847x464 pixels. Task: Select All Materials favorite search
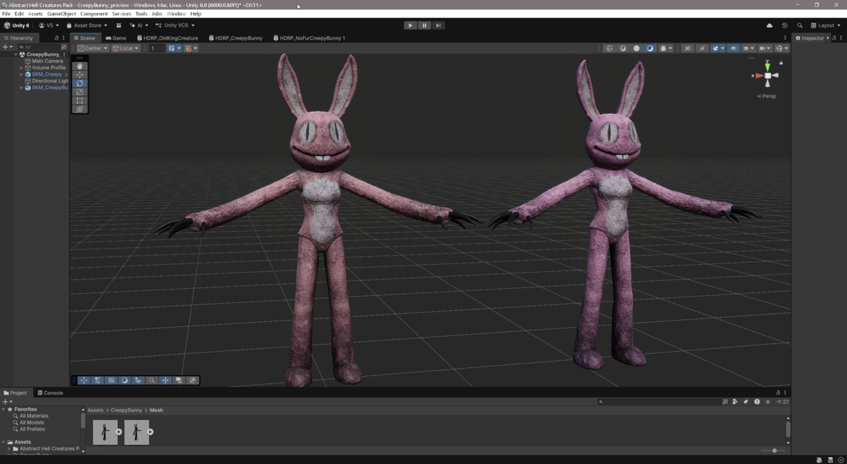34,416
